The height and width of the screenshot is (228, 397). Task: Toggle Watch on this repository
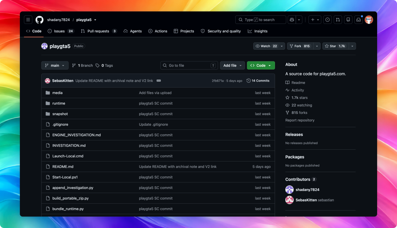(266, 46)
